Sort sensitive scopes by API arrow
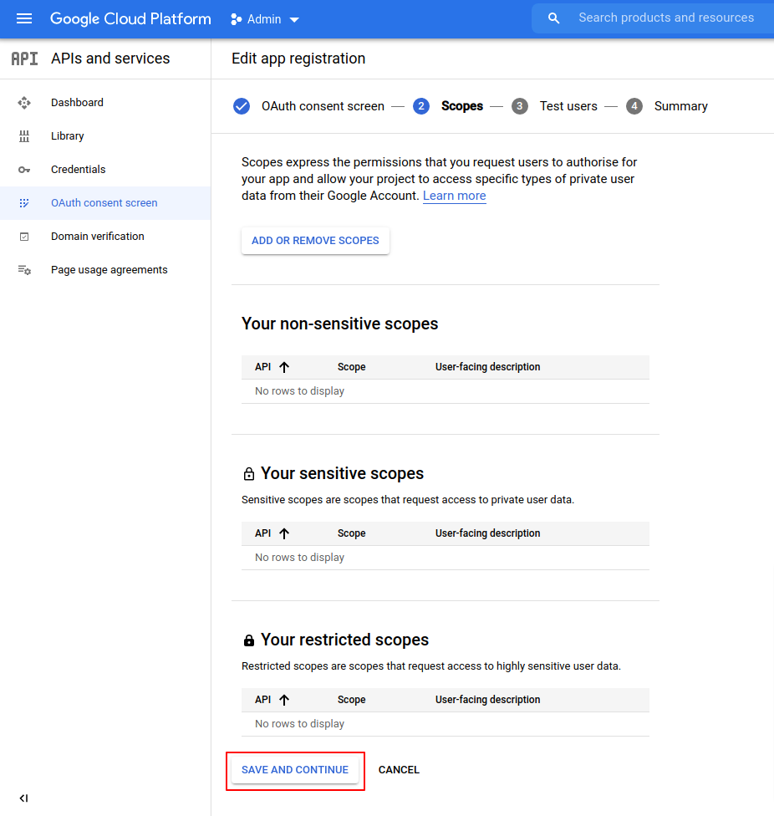 click(284, 533)
